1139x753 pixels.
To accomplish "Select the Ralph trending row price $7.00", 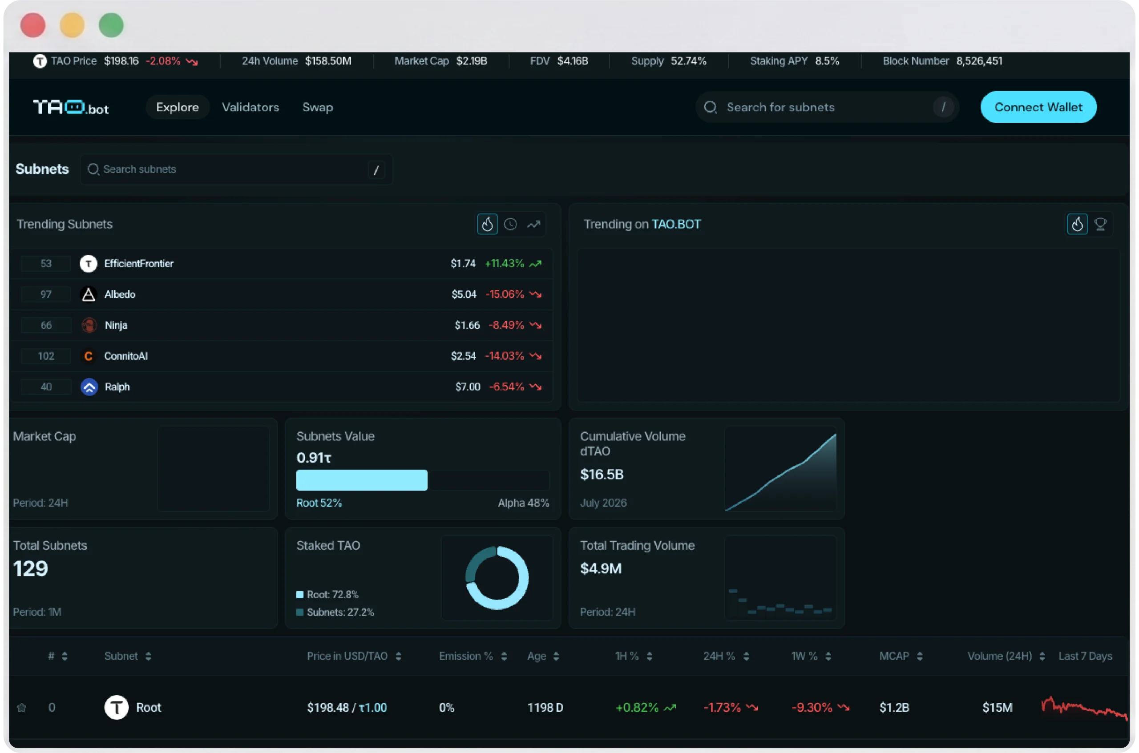I will pyautogui.click(x=468, y=387).
